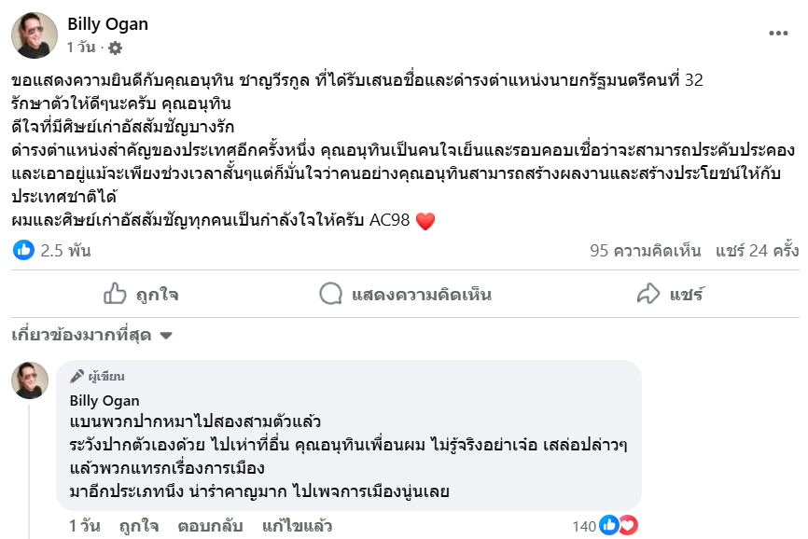Open the three-dot post options menu
The height and width of the screenshot is (539, 808).
coord(778,33)
